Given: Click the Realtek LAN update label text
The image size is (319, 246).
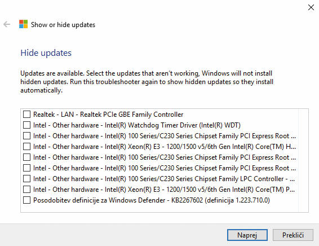Looking at the screenshot, I should point(108,115).
